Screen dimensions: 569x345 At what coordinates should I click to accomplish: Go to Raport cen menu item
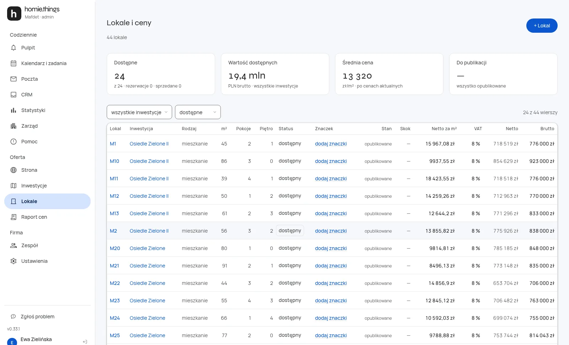coord(47,217)
